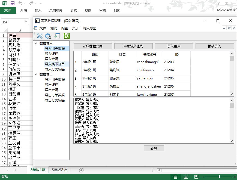Click the import table toolbar icon

[x=57, y=36]
